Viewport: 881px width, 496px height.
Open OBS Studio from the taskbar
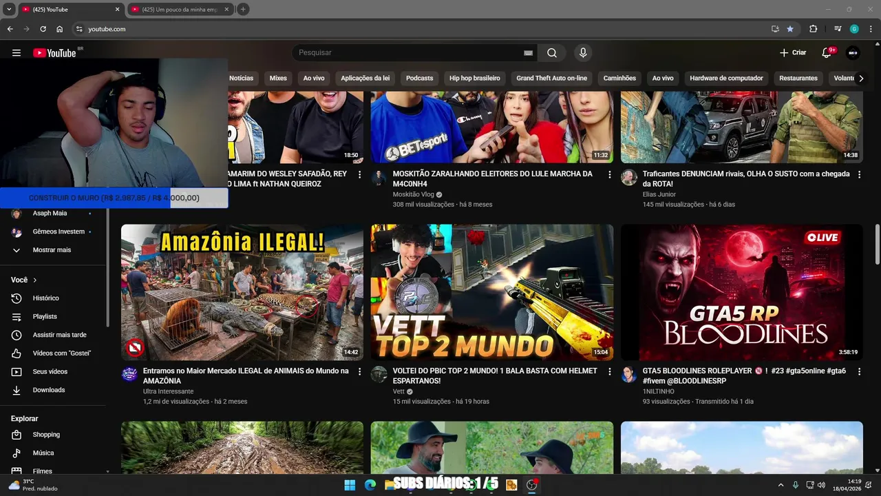531,485
